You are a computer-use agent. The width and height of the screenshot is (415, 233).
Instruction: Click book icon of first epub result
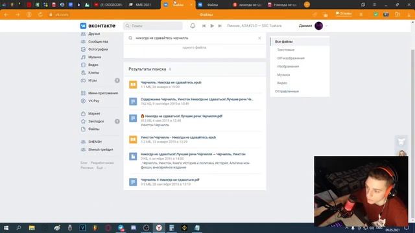(x=133, y=85)
